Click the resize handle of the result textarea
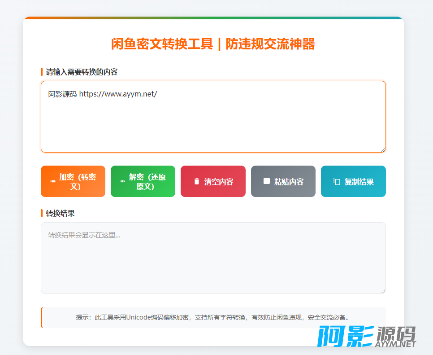 coord(383,291)
